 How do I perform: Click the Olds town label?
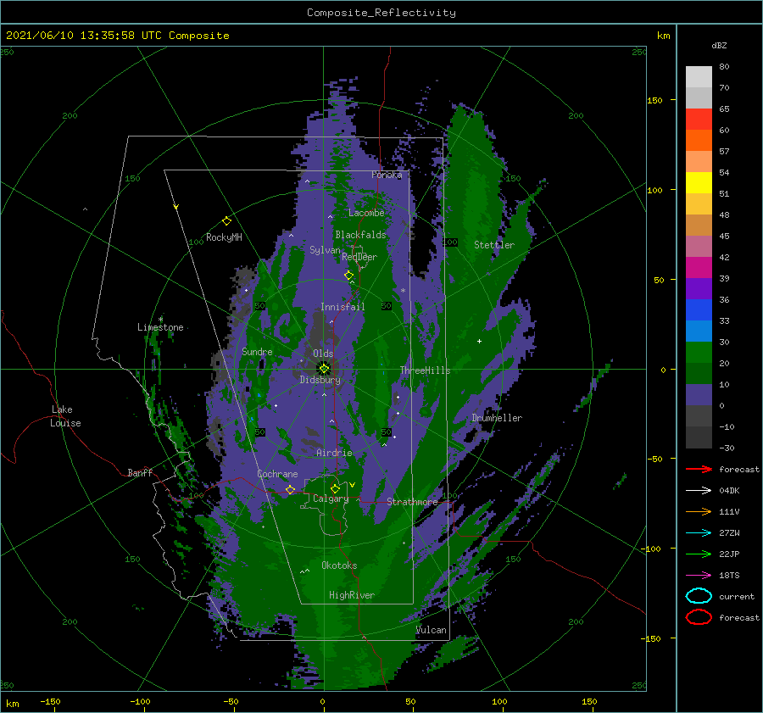pos(323,354)
